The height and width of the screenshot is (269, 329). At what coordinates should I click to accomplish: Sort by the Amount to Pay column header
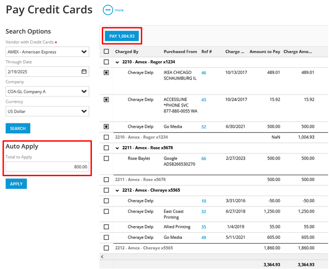[x=265, y=51]
